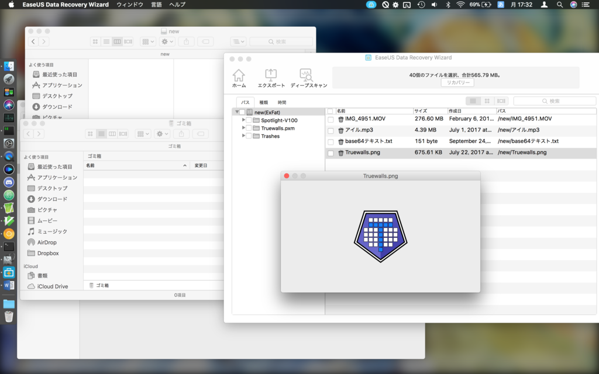
Task: Open the Trash in the Dock
Action: click(9, 316)
